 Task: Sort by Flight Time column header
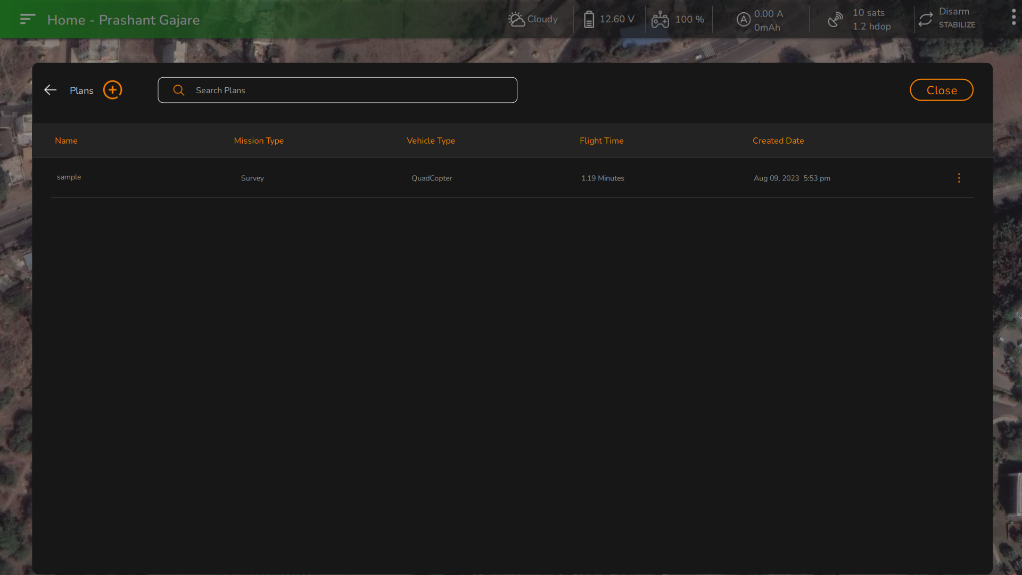601,141
